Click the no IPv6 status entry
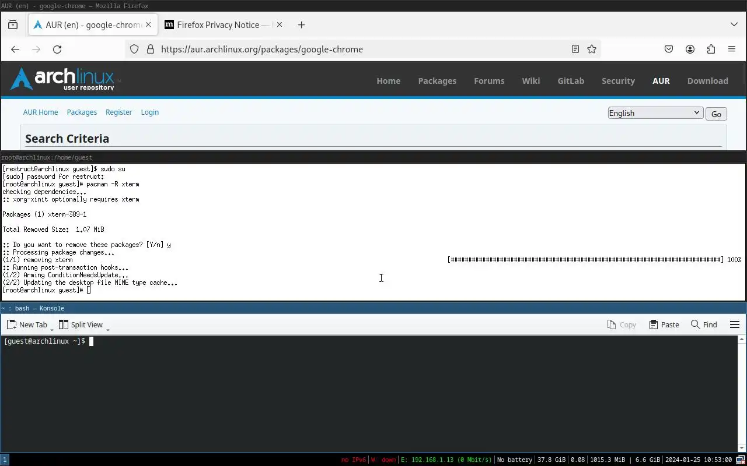This screenshot has width=747, height=466. [x=353, y=460]
